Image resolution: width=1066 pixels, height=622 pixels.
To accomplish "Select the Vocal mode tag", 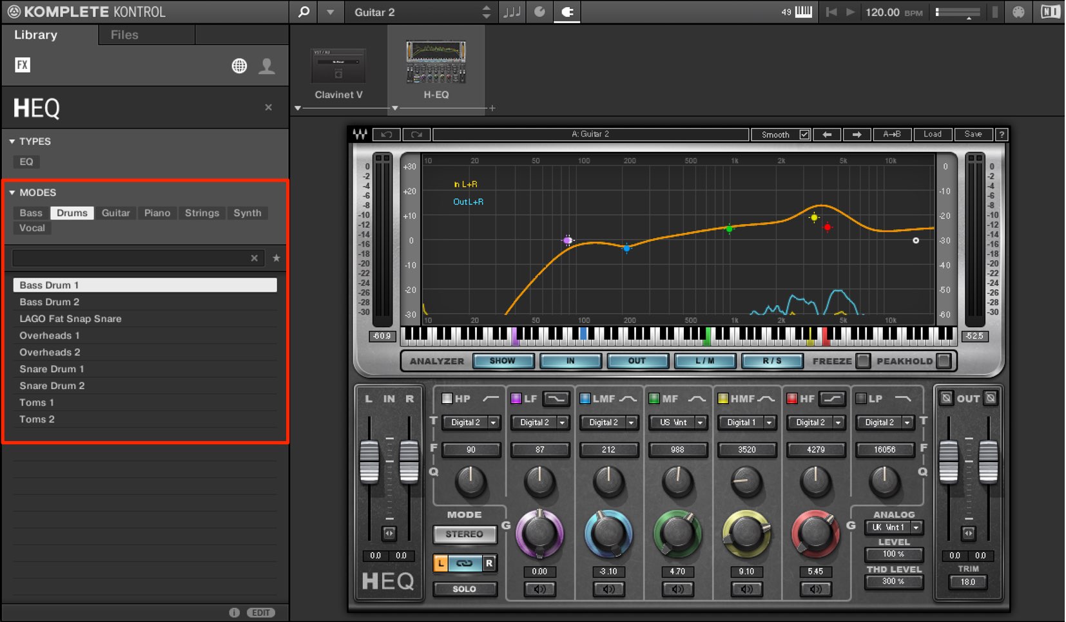I will coord(32,228).
